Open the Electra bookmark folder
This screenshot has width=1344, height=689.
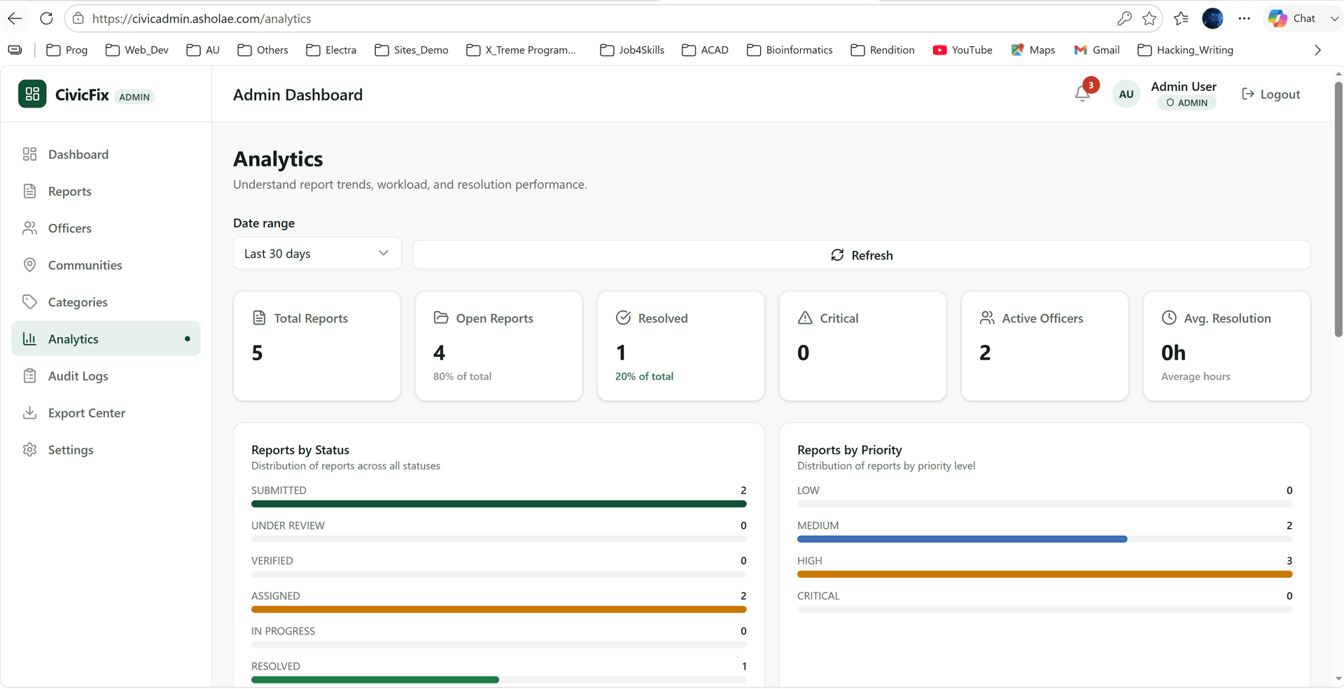tap(331, 50)
